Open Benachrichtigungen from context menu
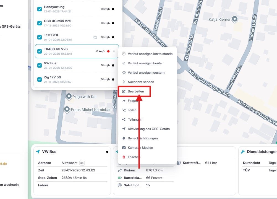This screenshot has width=277, height=199. (142, 138)
